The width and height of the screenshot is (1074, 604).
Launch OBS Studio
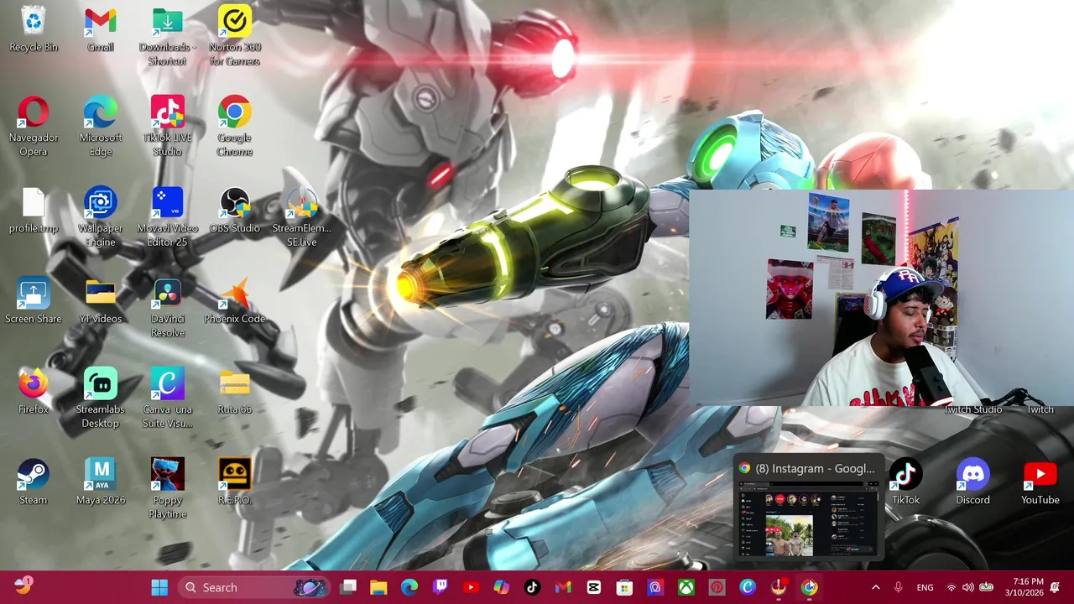tap(235, 211)
